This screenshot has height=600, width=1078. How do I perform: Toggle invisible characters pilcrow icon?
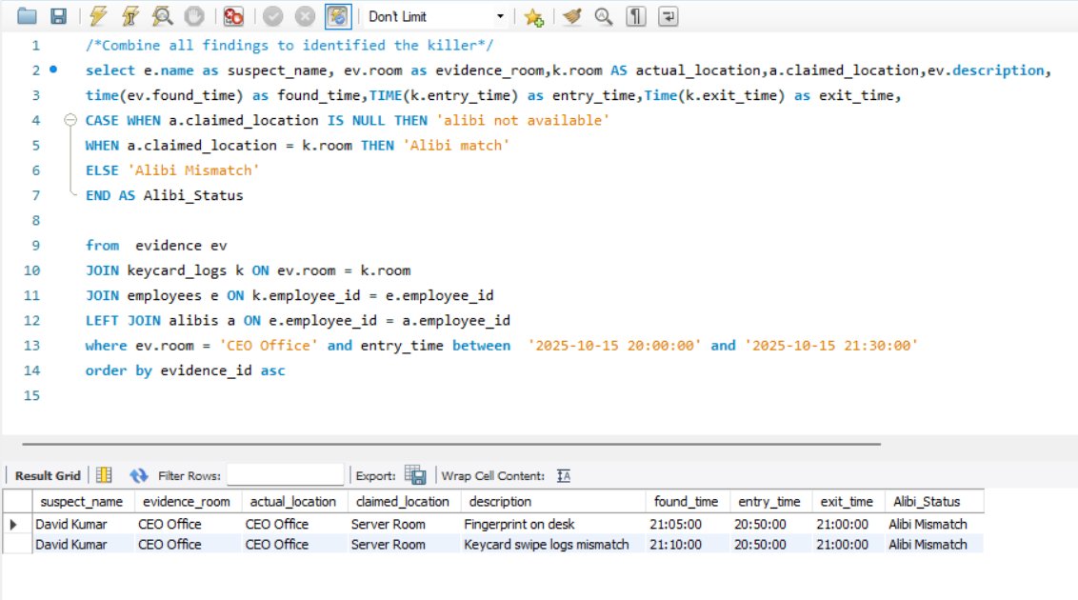click(636, 16)
